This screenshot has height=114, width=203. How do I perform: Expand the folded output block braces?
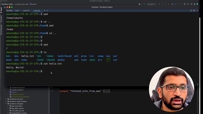(x=107, y=91)
